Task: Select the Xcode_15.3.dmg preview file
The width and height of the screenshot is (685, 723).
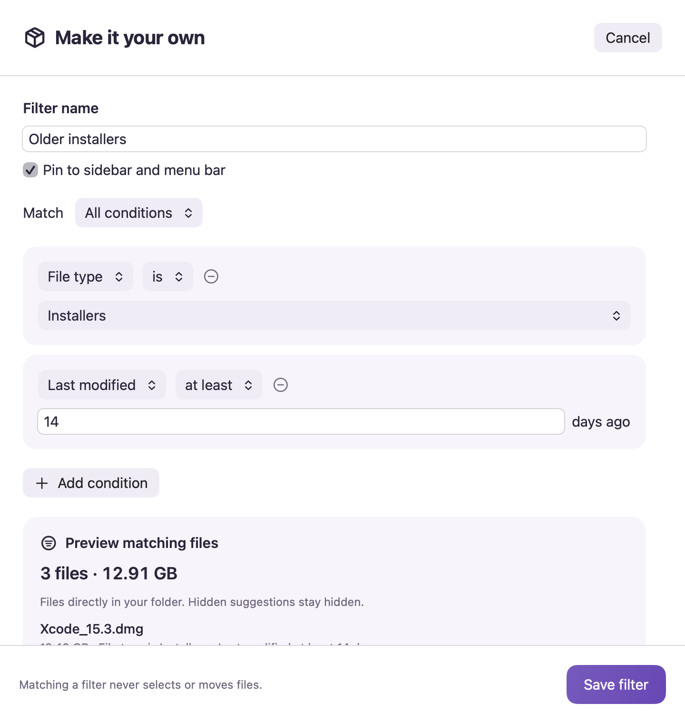Action: point(92,629)
